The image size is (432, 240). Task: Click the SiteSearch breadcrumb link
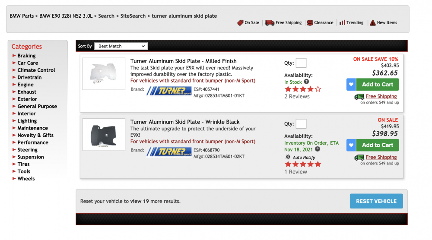[133, 16]
